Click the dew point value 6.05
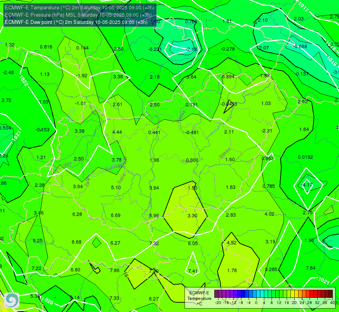The width and height of the screenshot is (339, 312). (x=193, y=244)
